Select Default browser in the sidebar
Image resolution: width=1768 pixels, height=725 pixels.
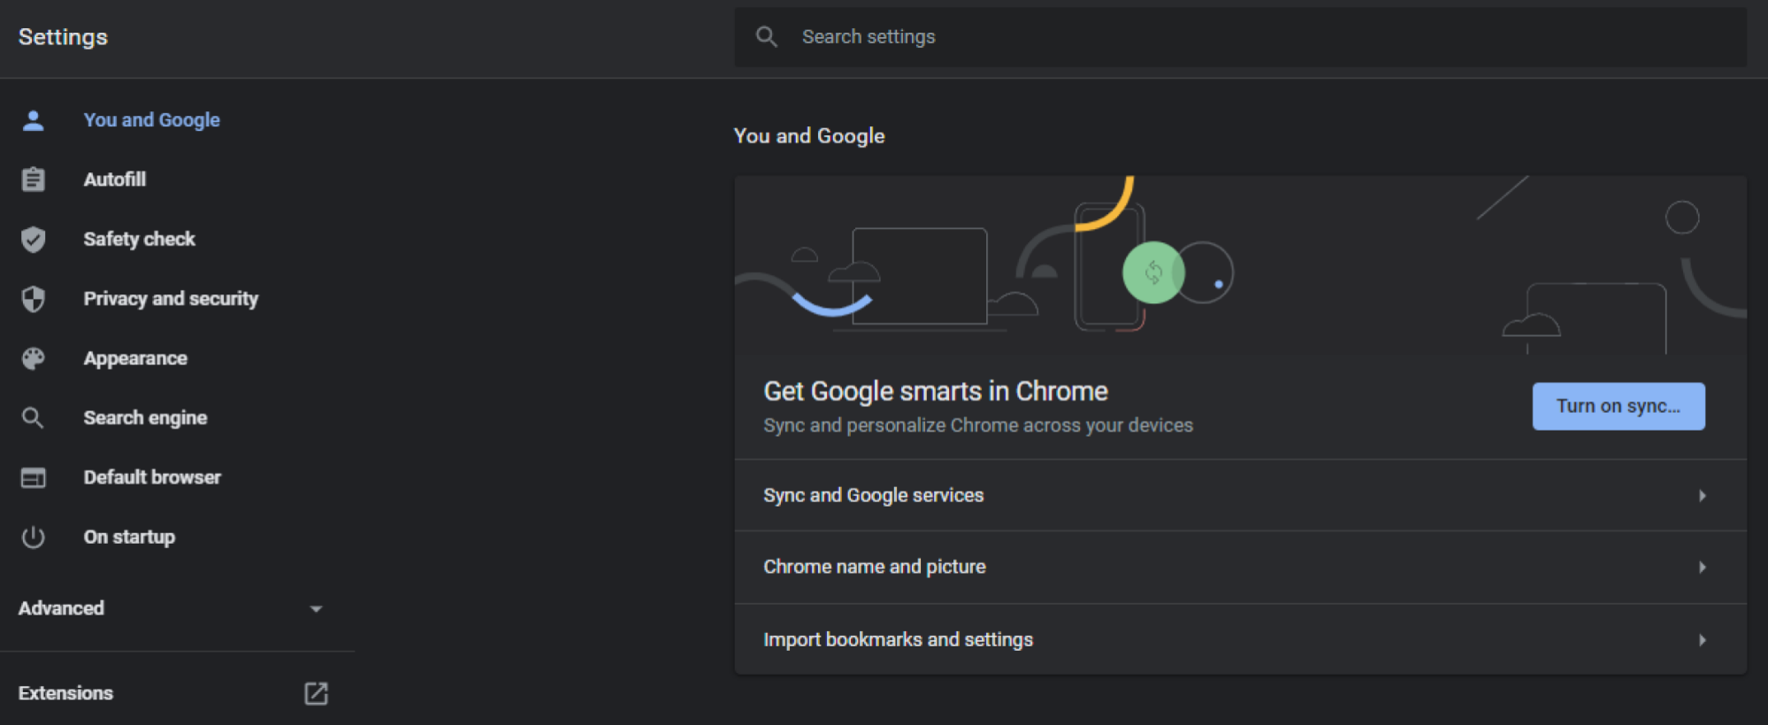click(152, 477)
